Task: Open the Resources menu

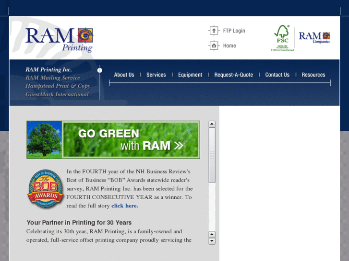Action: [x=313, y=75]
